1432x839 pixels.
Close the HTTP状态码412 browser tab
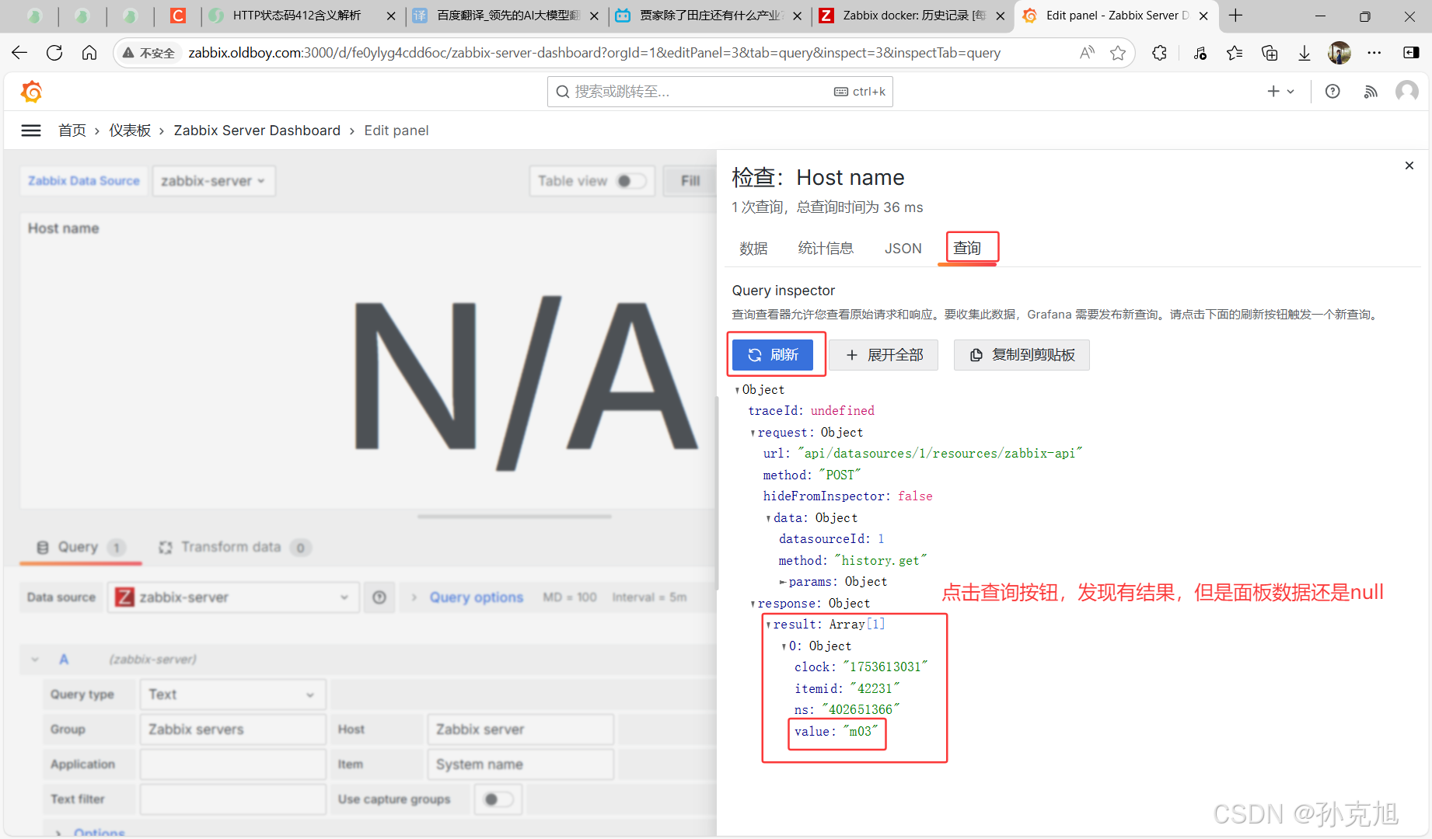click(391, 16)
